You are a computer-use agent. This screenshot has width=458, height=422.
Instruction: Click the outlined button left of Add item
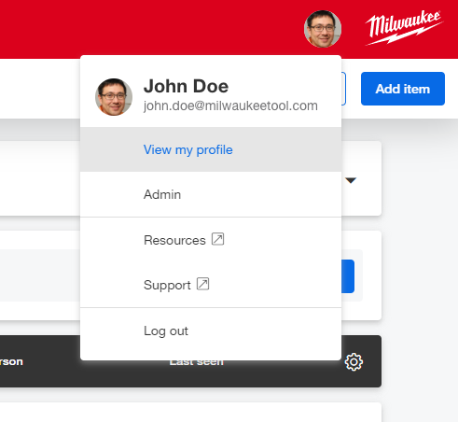[x=343, y=89]
